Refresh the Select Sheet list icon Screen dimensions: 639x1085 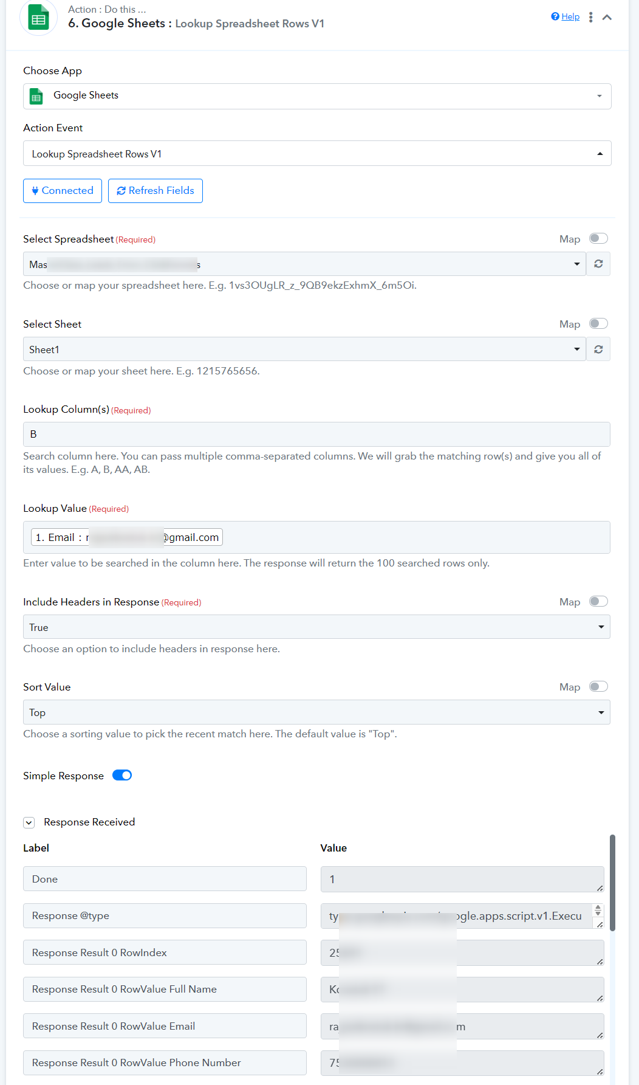598,350
